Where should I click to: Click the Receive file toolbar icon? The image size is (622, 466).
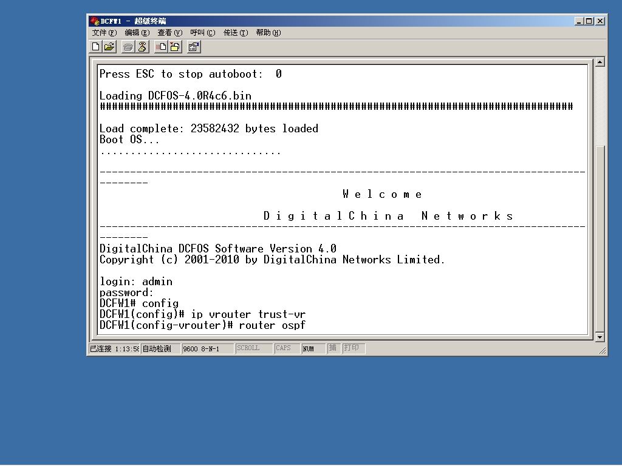point(174,47)
